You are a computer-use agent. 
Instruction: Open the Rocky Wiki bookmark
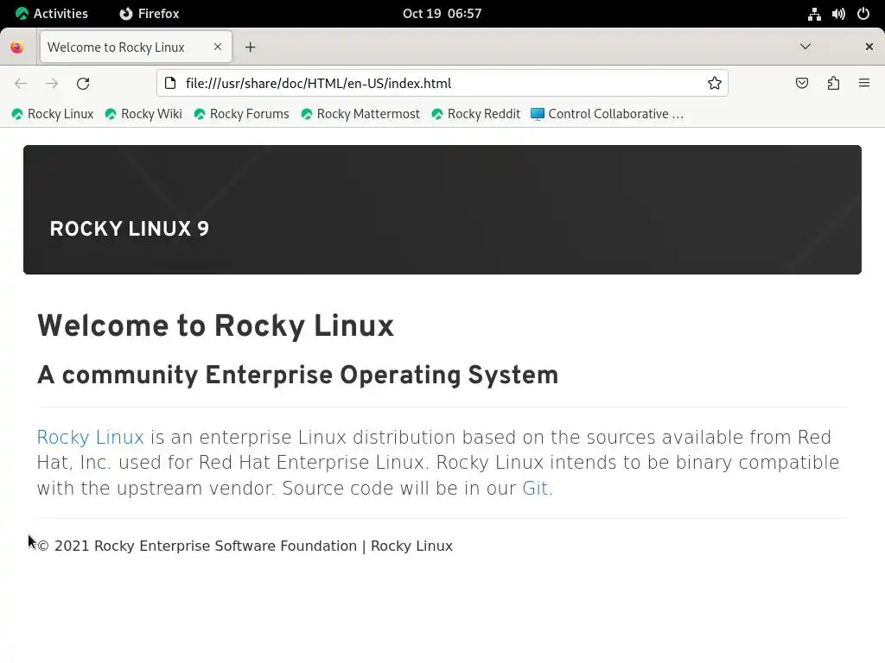pyautogui.click(x=143, y=115)
